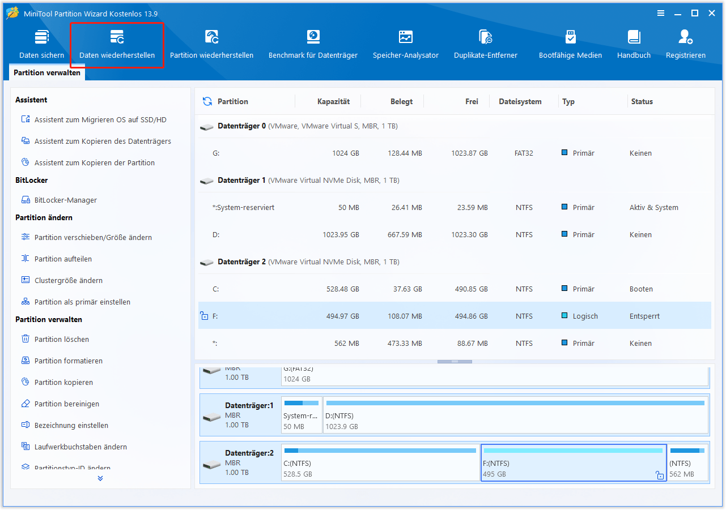The image size is (726, 510).
Task: Sort by Kapazität column header
Action: click(333, 102)
